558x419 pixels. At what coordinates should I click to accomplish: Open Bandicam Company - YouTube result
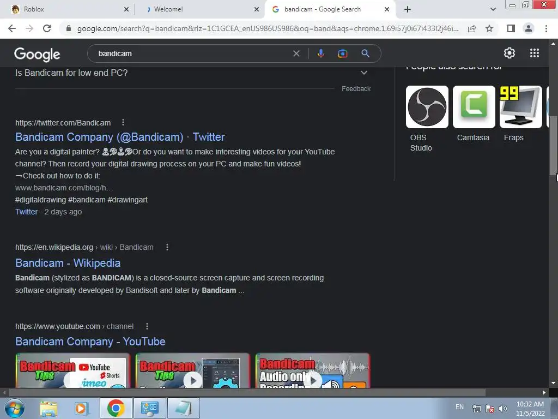90,342
